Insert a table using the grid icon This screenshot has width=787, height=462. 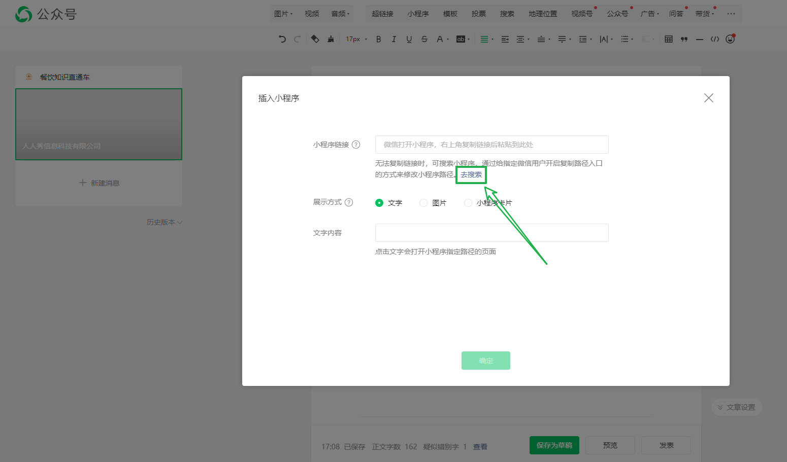(669, 39)
